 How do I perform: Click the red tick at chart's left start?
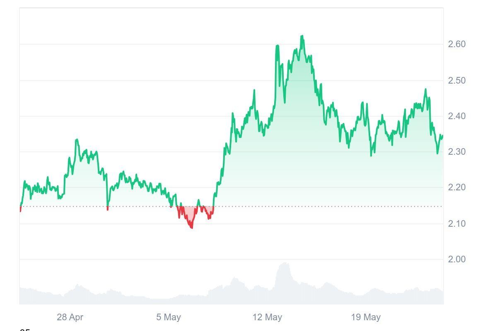pos(20,210)
